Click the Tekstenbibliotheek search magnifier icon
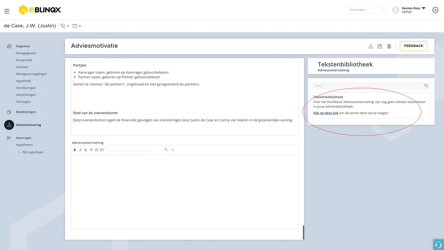Viewport: 444px width, 250px height. coord(426,86)
